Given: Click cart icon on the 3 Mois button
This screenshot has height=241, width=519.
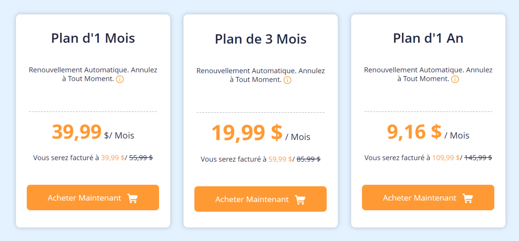Looking at the screenshot, I should (x=300, y=200).
